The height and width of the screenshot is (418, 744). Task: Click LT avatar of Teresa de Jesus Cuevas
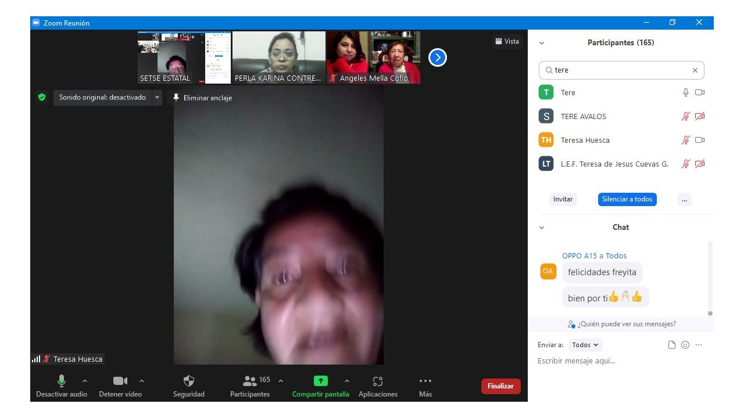[x=546, y=164]
